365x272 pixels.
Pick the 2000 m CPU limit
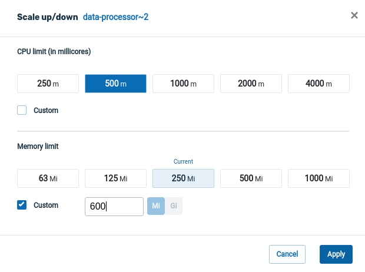(x=251, y=84)
